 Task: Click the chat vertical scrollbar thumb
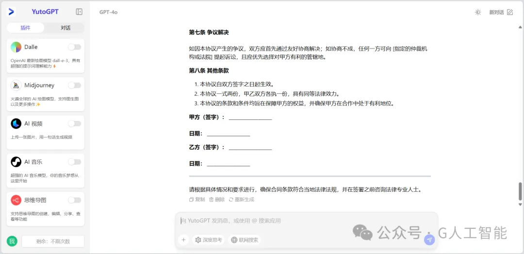pos(520,191)
